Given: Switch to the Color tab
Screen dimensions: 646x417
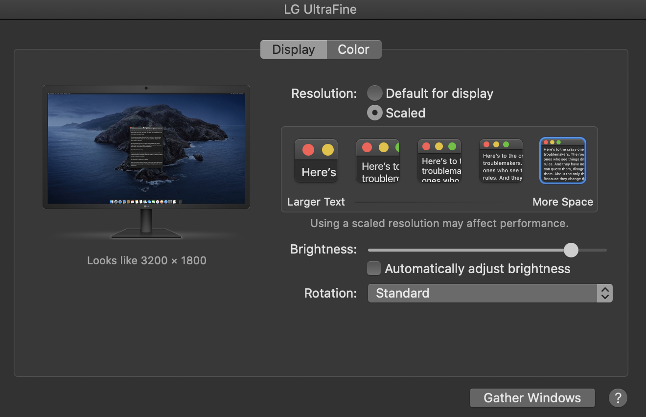Looking at the screenshot, I should point(353,49).
